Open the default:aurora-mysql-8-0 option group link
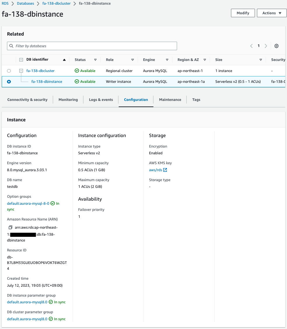Viewport: 287px width, 329px height. 28,203
